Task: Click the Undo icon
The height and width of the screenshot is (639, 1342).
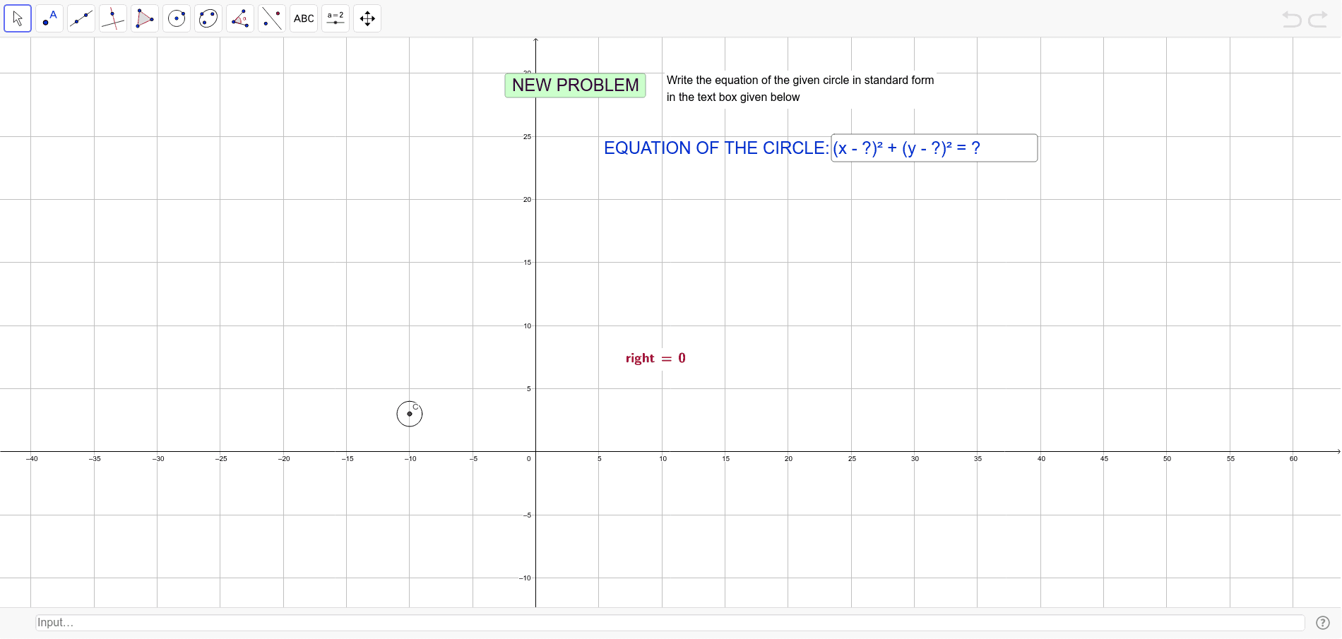Action: tap(1292, 19)
